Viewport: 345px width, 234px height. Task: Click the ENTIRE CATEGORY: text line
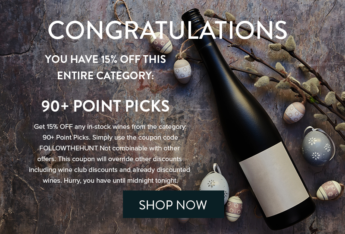[105, 75]
